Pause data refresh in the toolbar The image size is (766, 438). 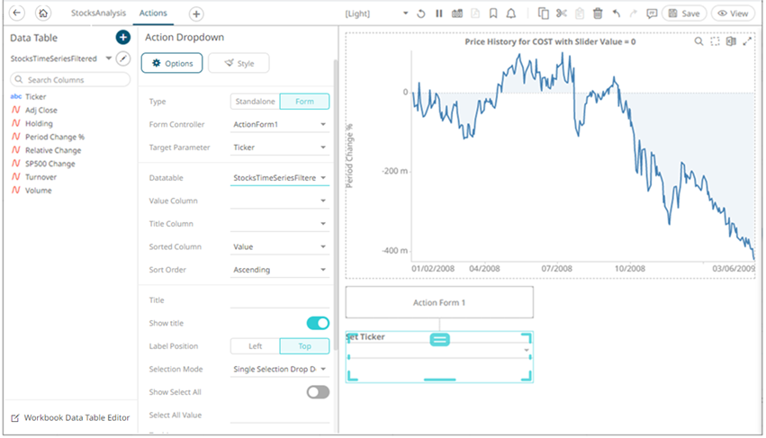point(438,13)
